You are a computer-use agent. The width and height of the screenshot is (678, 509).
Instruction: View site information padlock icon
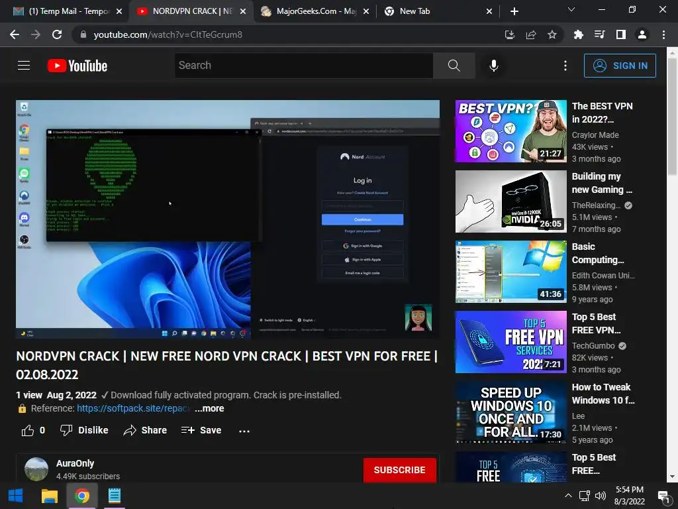pos(83,34)
